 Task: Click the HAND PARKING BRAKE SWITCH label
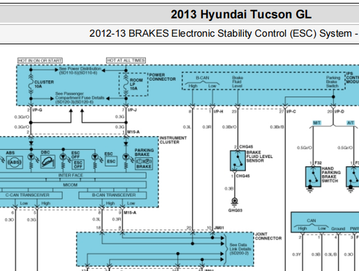click(331, 175)
